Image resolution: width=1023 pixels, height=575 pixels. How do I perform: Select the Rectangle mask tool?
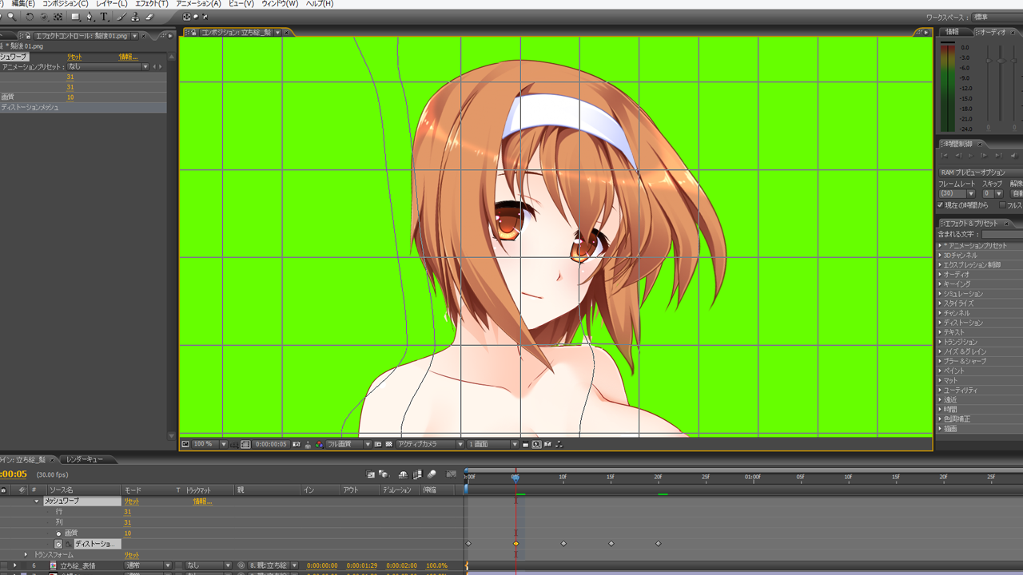[x=75, y=16]
